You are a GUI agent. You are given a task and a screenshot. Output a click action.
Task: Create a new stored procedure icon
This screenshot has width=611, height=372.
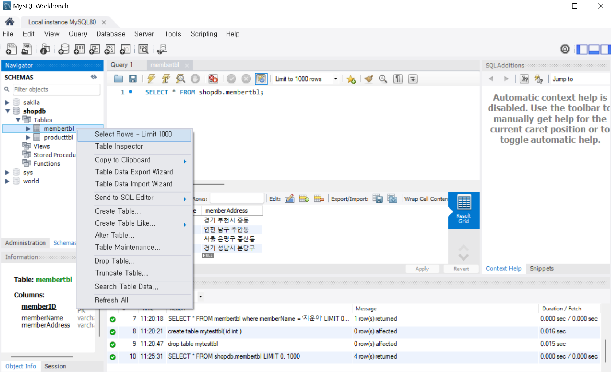[110, 49]
